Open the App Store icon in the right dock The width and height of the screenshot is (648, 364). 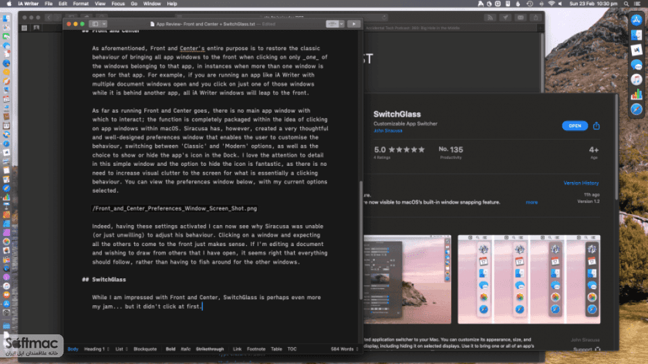pyautogui.click(x=637, y=20)
